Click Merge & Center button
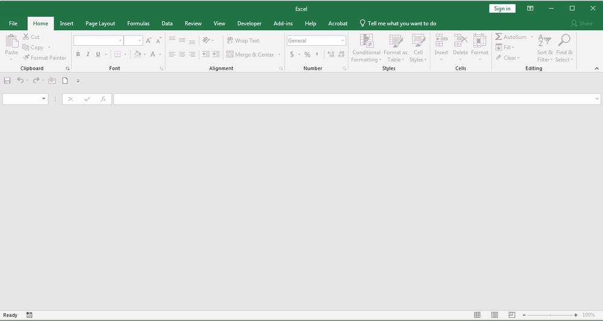The height and width of the screenshot is (321, 603). point(250,54)
